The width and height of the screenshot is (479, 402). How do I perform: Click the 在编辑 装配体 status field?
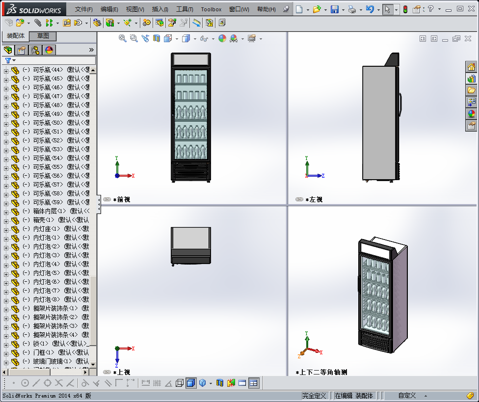tap(354, 396)
